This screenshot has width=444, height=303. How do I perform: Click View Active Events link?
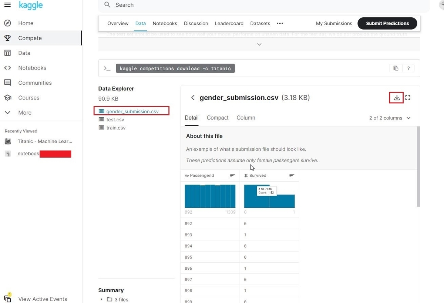coord(43,299)
